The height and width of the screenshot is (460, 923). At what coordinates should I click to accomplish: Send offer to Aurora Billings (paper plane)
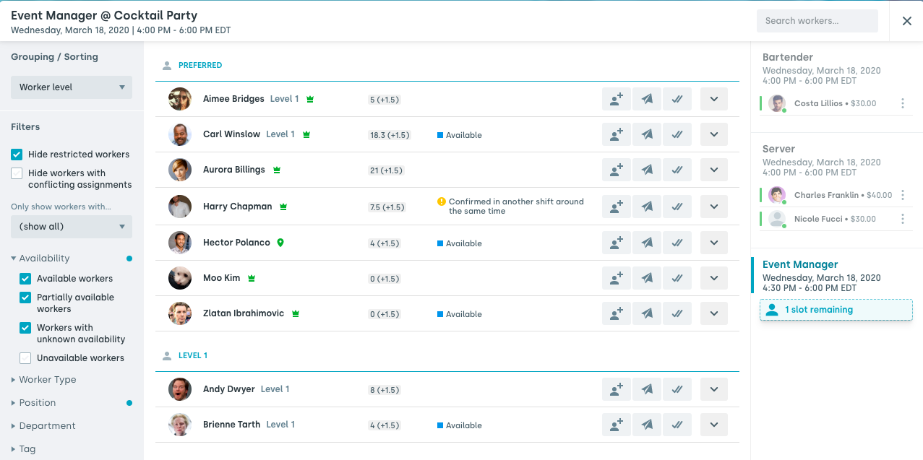(x=647, y=170)
